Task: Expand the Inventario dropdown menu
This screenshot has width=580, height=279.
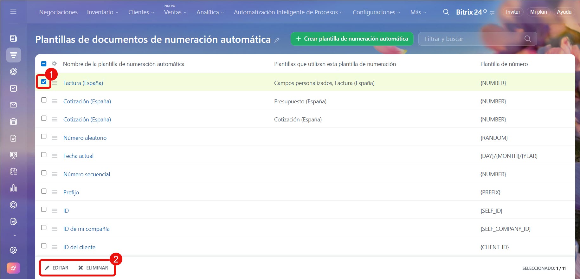Action: coord(103,12)
